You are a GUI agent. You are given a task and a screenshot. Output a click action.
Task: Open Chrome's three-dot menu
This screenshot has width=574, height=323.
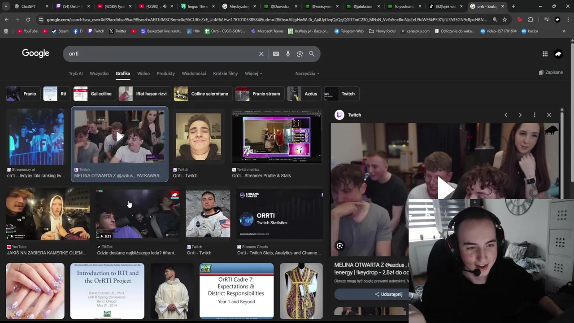point(568,20)
